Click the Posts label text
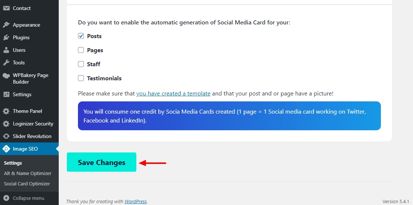 pos(94,36)
